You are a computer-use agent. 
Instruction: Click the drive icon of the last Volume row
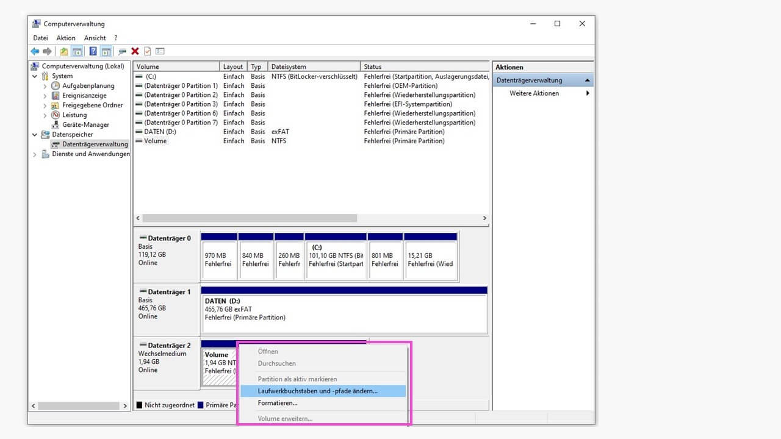point(139,141)
